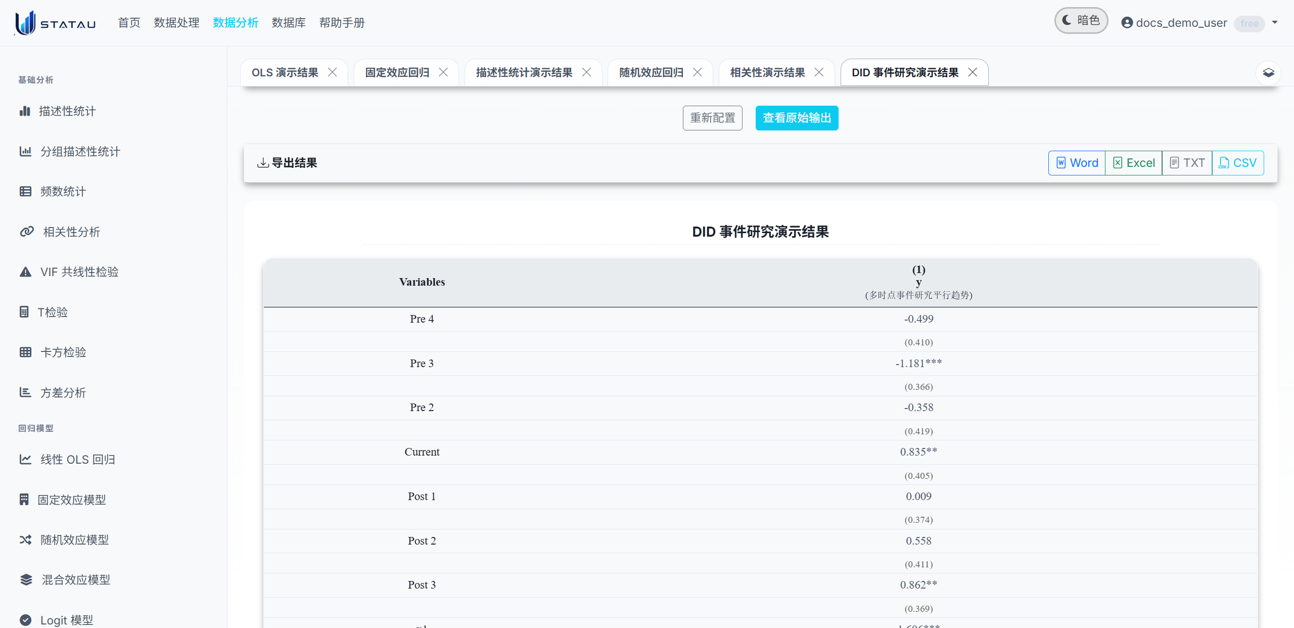Click the 重新配置 button
The width and height of the screenshot is (1294, 628).
(x=713, y=118)
